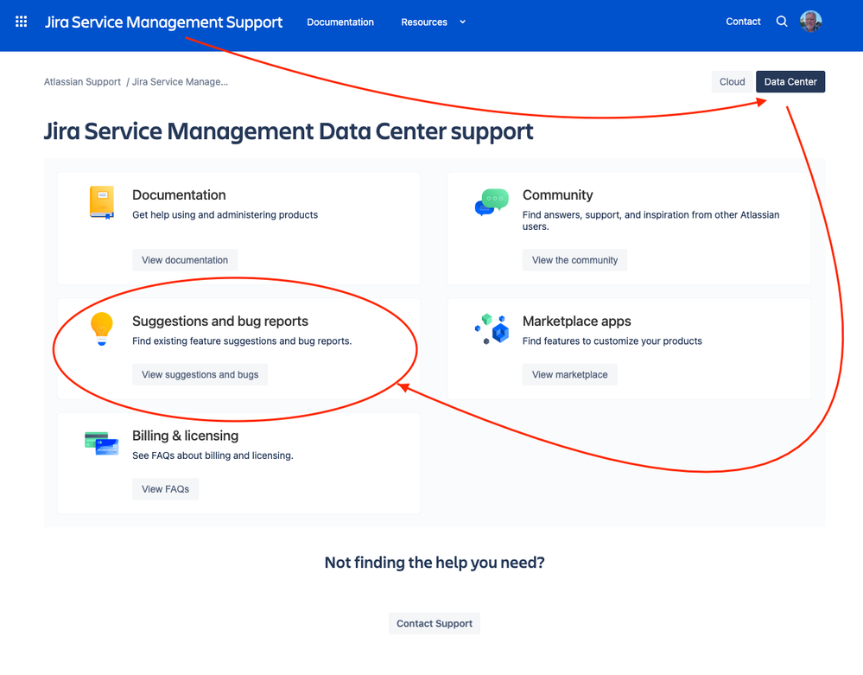
Task: Click Contact in the header
Action: click(743, 22)
